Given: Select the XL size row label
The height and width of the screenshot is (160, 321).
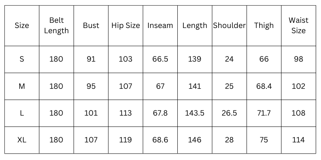Looking at the screenshot, I should click(x=22, y=140).
